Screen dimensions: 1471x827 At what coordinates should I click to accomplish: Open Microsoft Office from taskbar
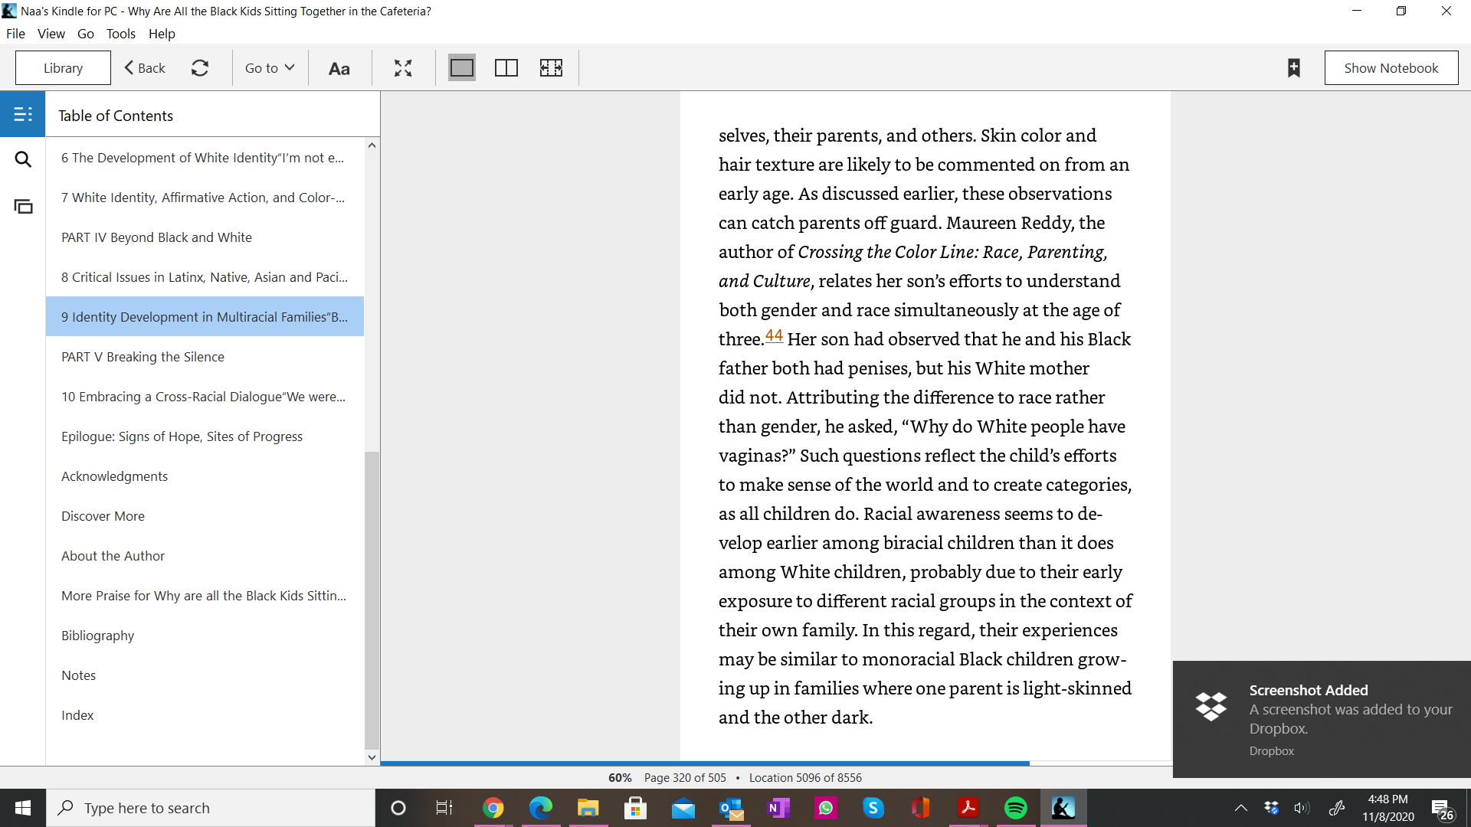point(921,808)
